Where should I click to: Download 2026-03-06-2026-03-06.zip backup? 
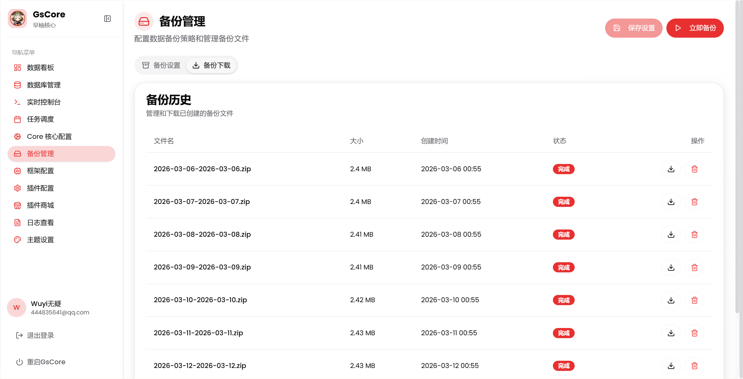coord(671,169)
